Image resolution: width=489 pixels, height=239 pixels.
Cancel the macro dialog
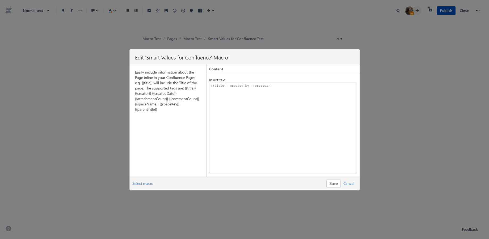coord(349,183)
